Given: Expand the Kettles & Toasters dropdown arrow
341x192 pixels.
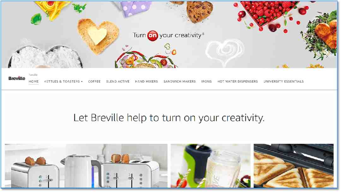Looking at the screenshot, I should tap(82, 82).
